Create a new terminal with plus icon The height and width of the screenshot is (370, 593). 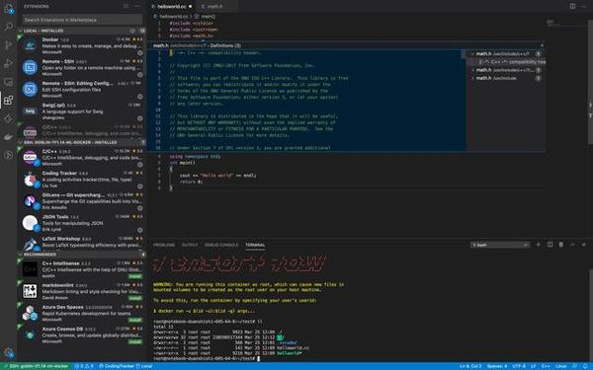click(x=539, y=245)
